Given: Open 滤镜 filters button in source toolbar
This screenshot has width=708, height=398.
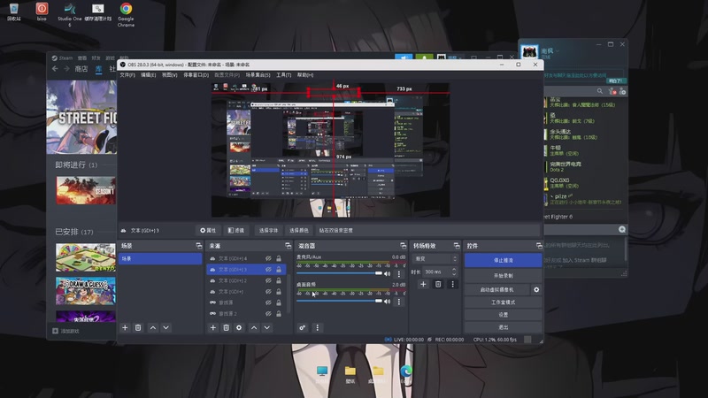Looking at the screenshot, I should [236, 230].
